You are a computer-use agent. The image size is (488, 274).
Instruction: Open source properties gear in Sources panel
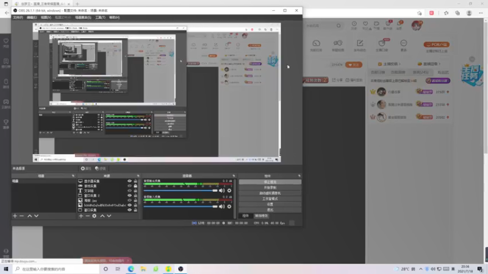click(x=95, y=216)
